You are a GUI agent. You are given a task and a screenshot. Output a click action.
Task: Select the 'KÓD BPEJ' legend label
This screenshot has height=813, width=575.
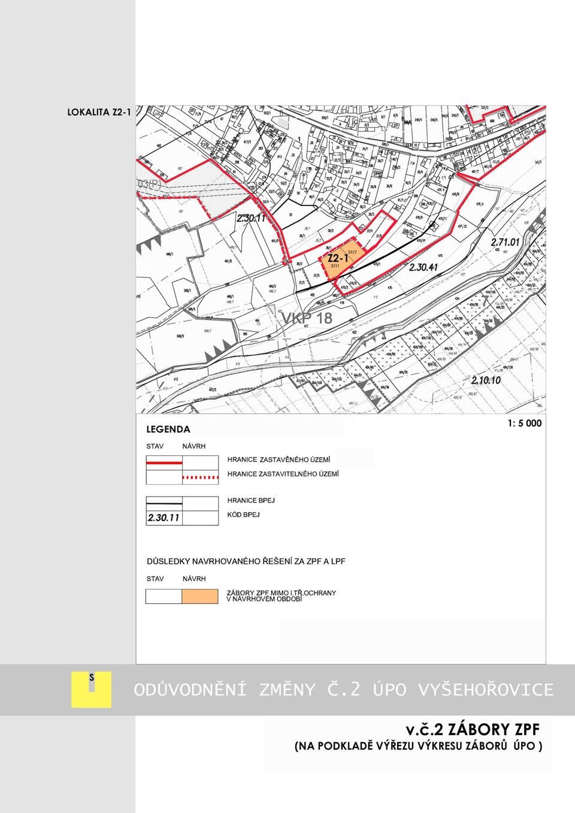coord(244,515)
